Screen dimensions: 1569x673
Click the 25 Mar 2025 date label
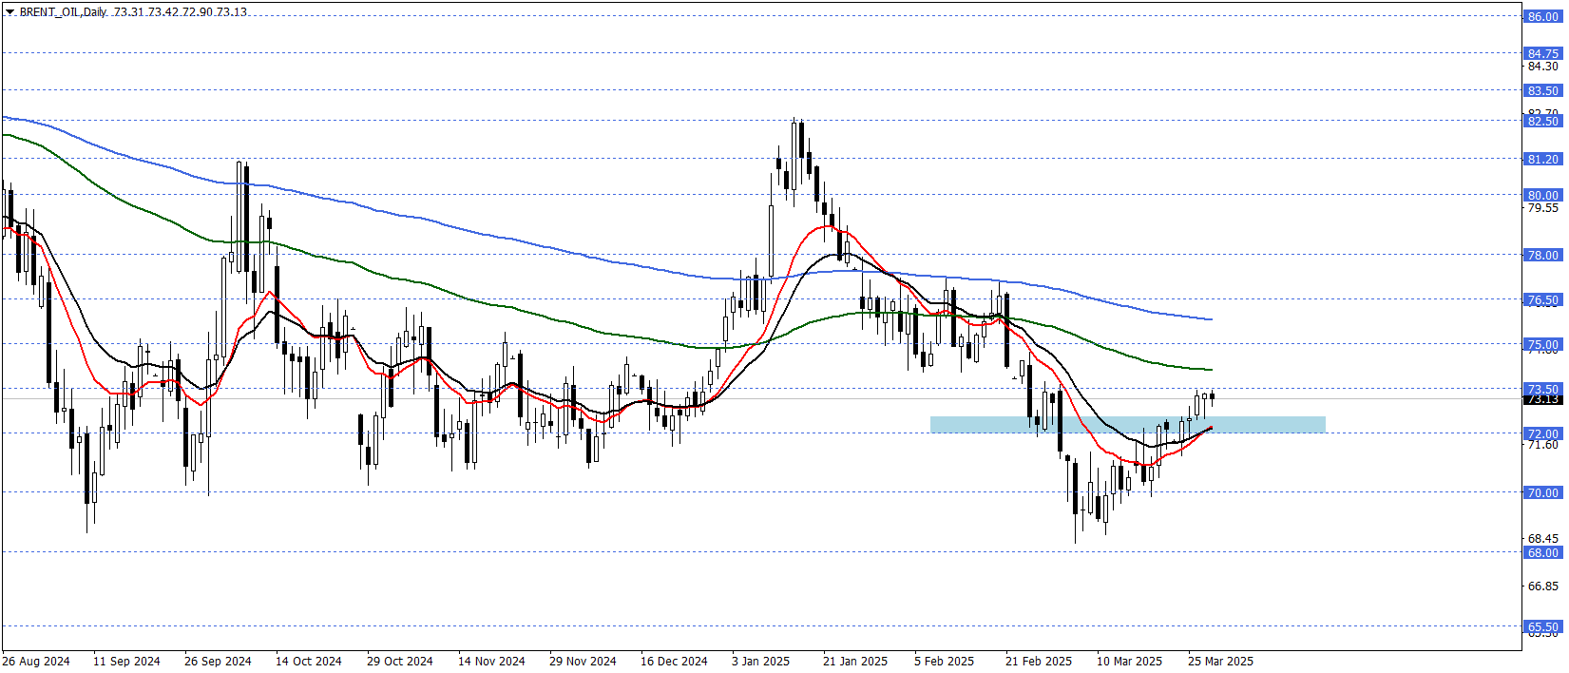[1220, 662]
